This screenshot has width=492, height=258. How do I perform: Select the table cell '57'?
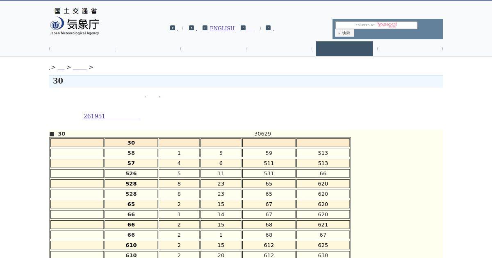[131, 163]
